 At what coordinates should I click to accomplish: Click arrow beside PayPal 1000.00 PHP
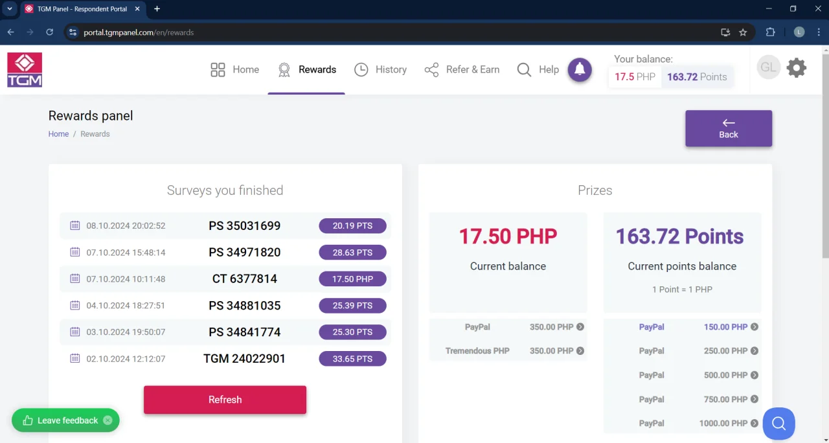coord(755,424)
